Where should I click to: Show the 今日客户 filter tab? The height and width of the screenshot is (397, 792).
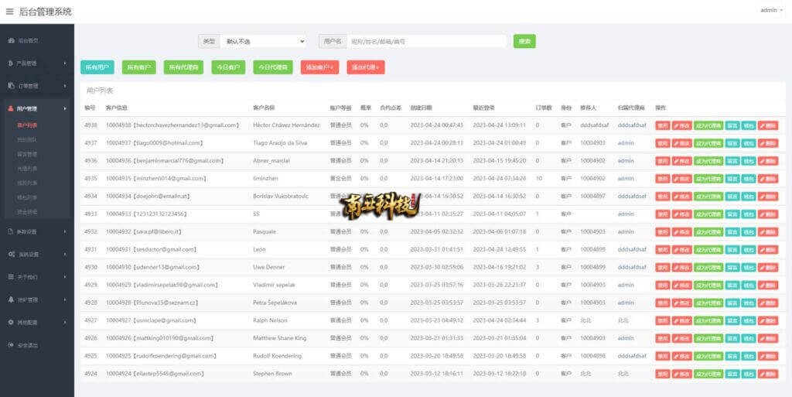[x=228, y=67]
